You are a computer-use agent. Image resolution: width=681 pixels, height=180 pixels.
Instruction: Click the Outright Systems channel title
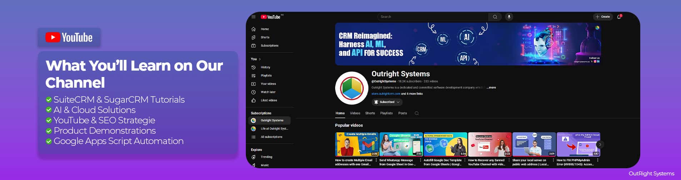click(401, 74)
